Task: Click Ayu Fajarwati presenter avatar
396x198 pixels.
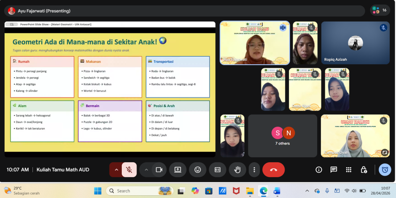Action: pyautogui.click(x=12, y=11)
